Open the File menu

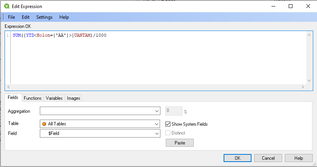point(11,17)
